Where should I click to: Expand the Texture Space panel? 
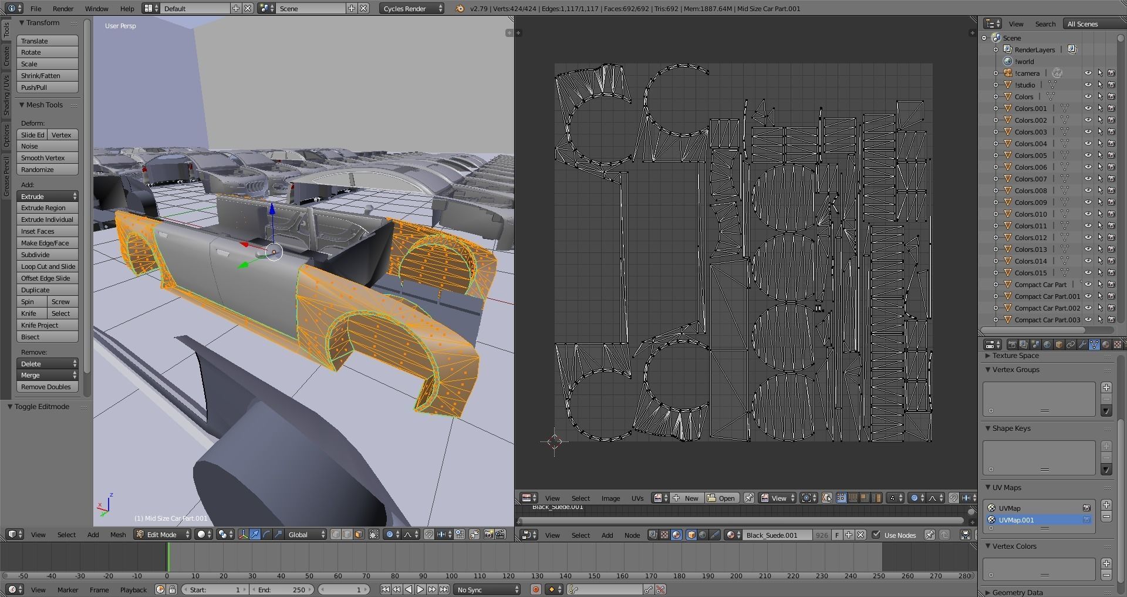988,356
